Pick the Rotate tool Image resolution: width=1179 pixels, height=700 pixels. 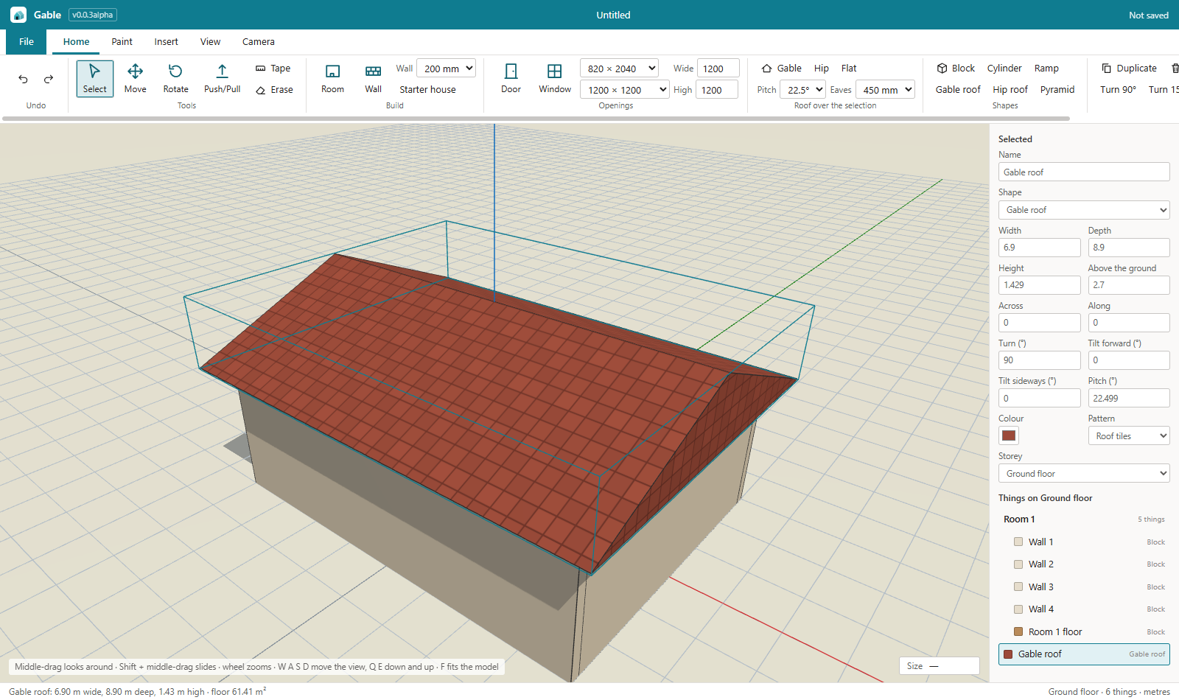click(x=176, y=79)
